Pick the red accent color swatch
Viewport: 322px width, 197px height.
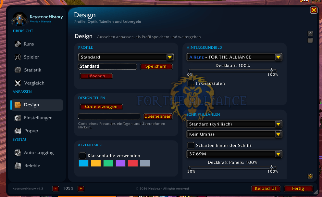pyautogui.click(x=133, y=163)
